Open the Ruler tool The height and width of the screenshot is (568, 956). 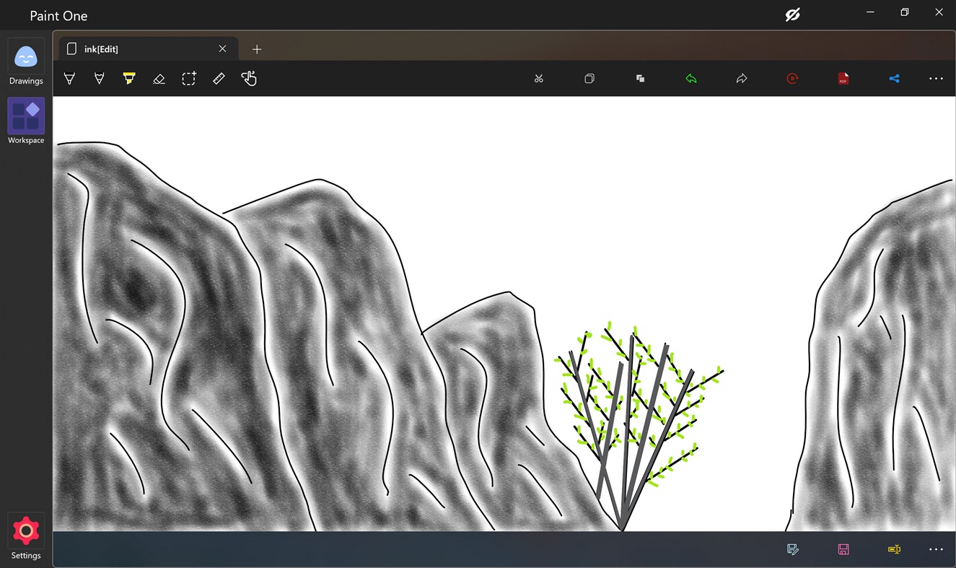click(219, 78)
